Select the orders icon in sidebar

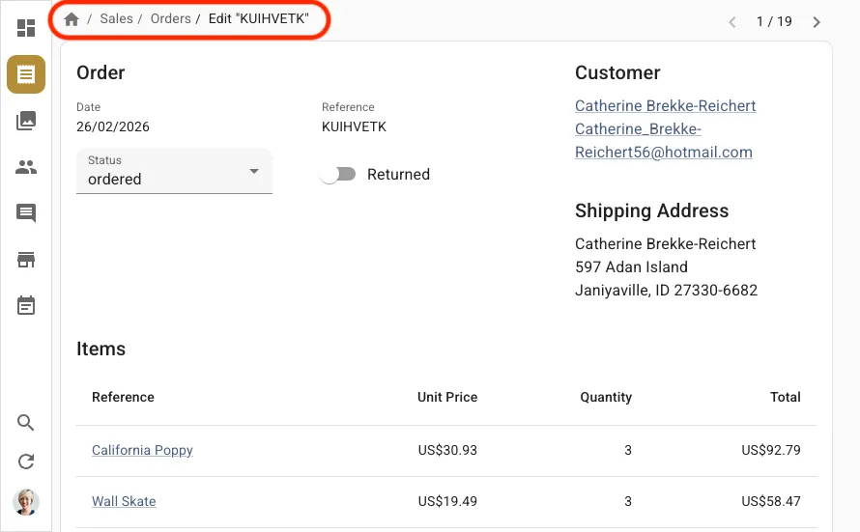pyautogui.click(x=26, y=74)
